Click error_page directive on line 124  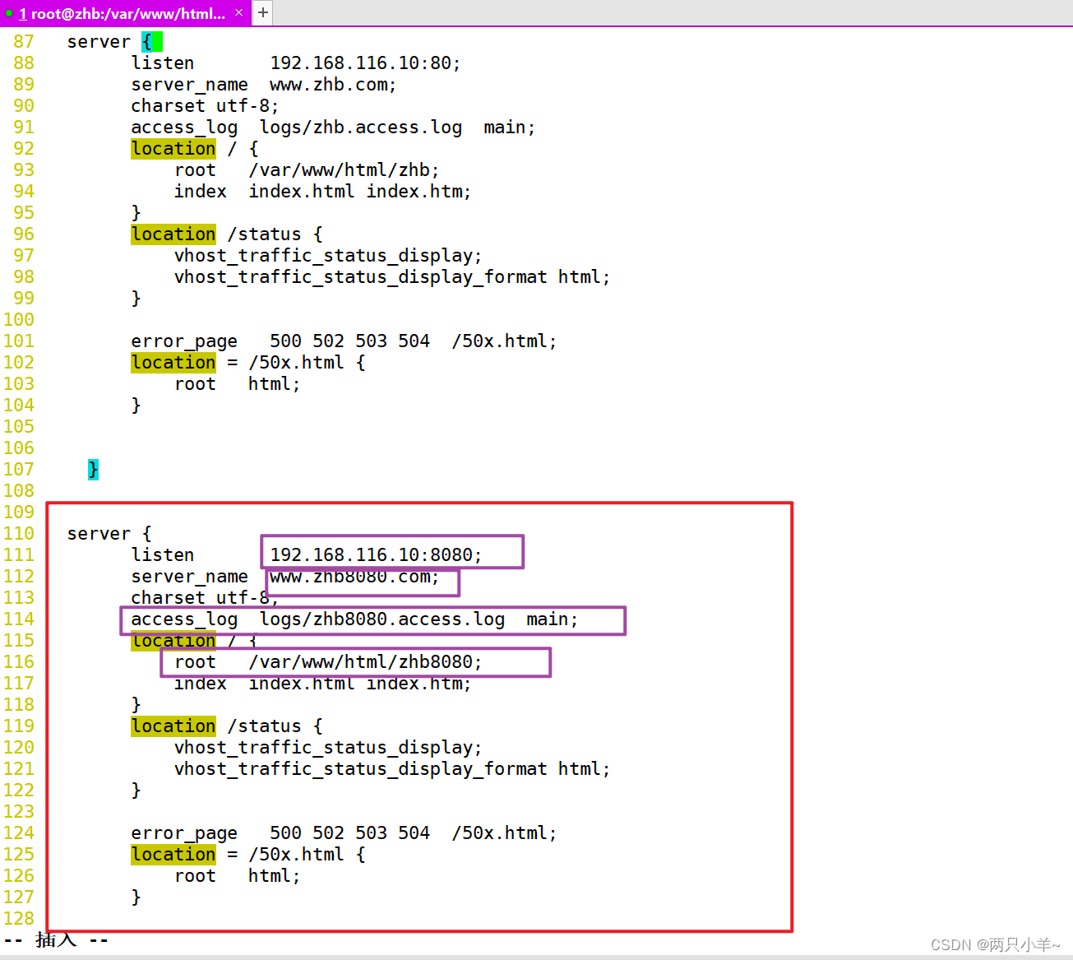[184, 833]
